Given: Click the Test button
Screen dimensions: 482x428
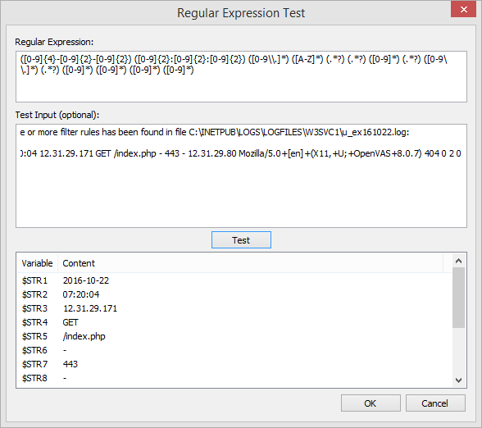Looking at the screenshot, I should [x=241, y=239].
